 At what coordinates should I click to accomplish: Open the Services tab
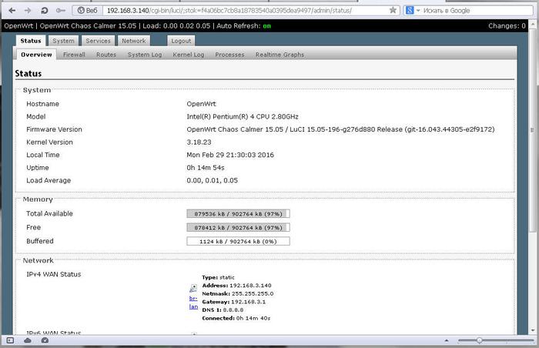(98, 41)
